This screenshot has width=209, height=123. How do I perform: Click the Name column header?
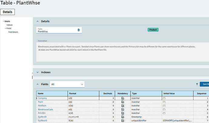pos(52,93)
